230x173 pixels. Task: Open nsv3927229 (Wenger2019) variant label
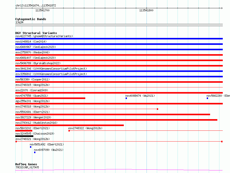pyautogui.click(x=33, y=117)
